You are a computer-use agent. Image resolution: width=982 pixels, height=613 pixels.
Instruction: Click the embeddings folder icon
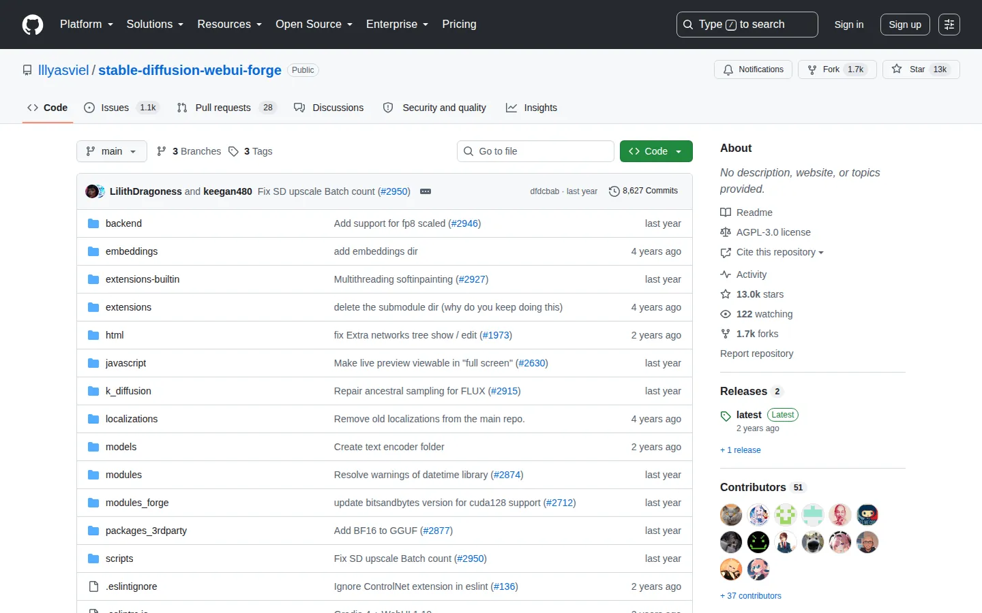(93, 251)
